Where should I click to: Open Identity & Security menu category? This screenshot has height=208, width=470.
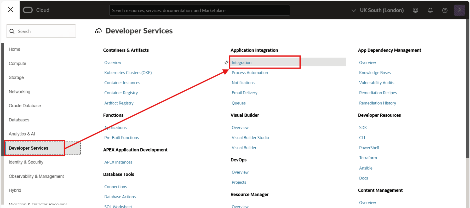26,162
